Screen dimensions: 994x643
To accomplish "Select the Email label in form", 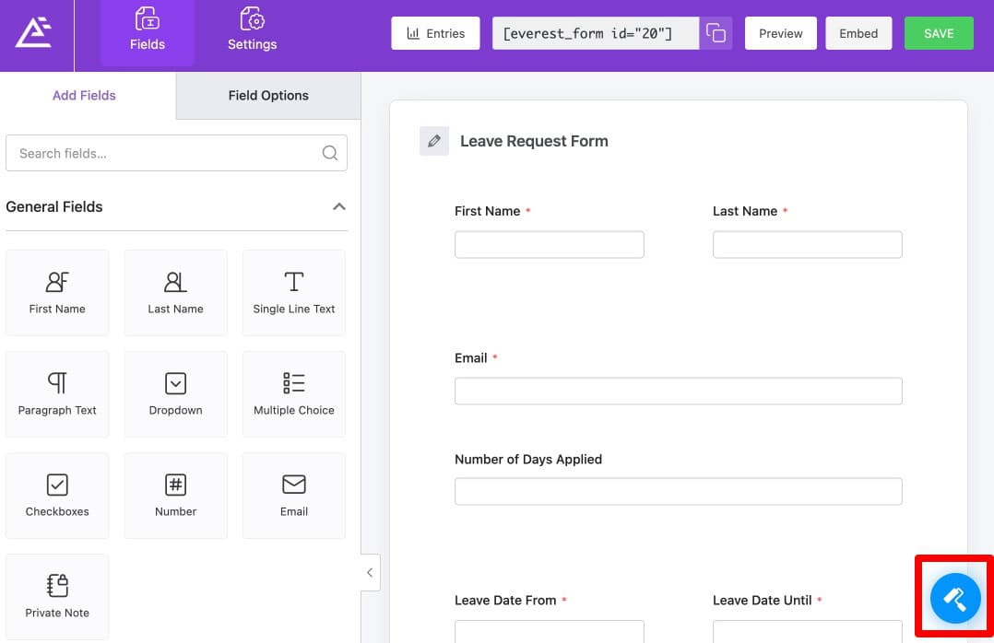I will (x=471, y=358).
